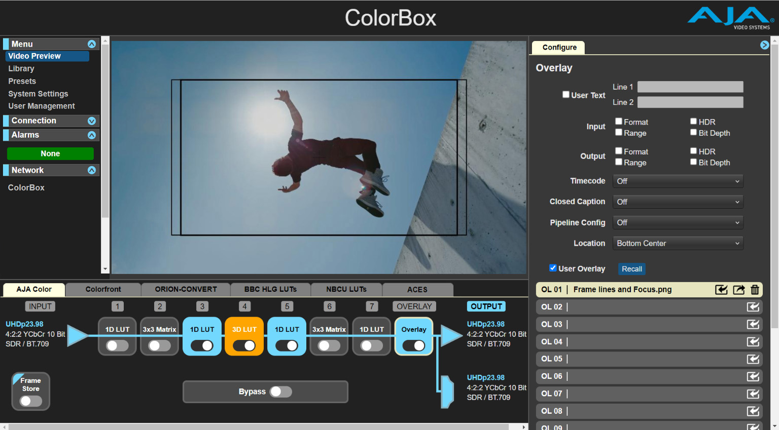The width and height of the screenshot is (779, 430).
Task: Import an overlay into slot OL 02
Action: pos(753,307)
